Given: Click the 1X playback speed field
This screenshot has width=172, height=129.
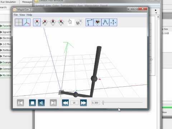Looking at the screenshot, I should (x=74, y=103).
